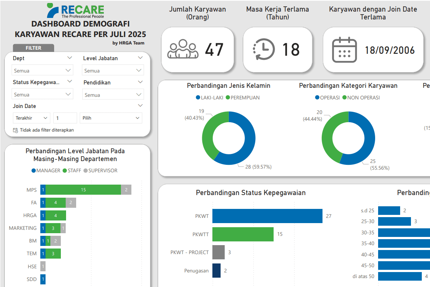Click the NON OPERASI legend marker
Screen dimensions: 430x287
tap(345, 98)
